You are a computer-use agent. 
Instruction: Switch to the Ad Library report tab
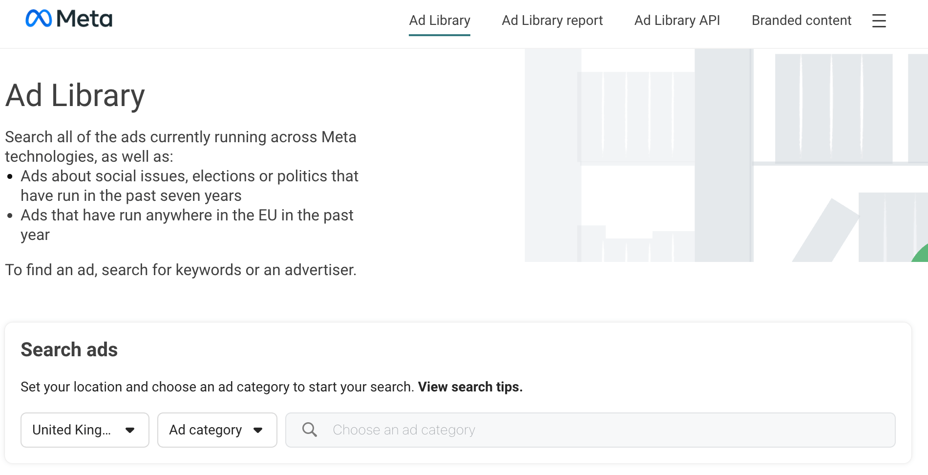tap(552, 21)
